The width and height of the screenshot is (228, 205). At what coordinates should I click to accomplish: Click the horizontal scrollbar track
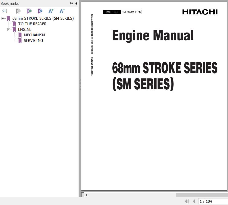[x=132, y=195]
